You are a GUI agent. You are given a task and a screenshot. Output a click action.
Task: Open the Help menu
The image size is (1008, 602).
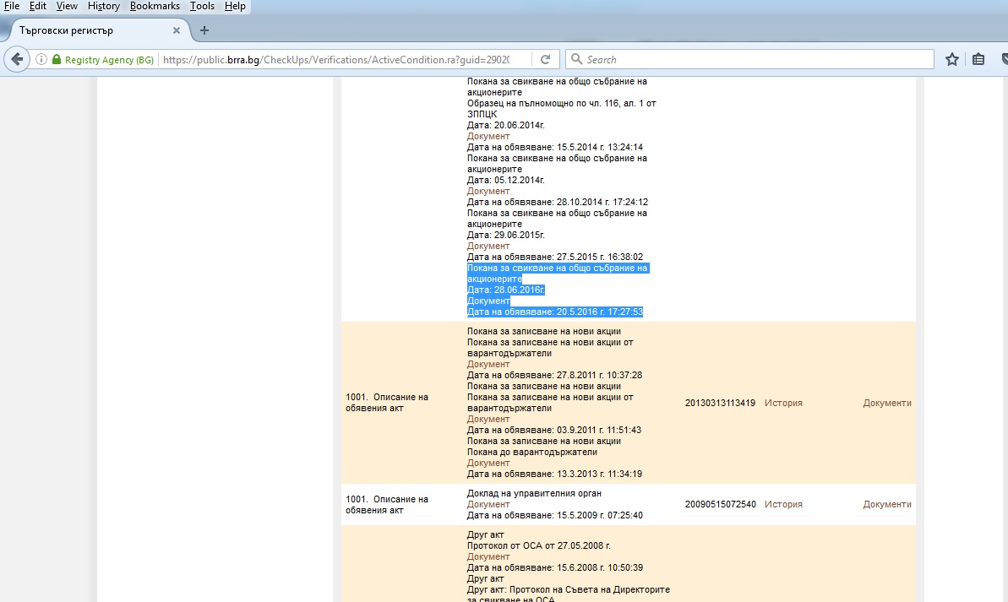pyautogui.click(x=235, y=6)
